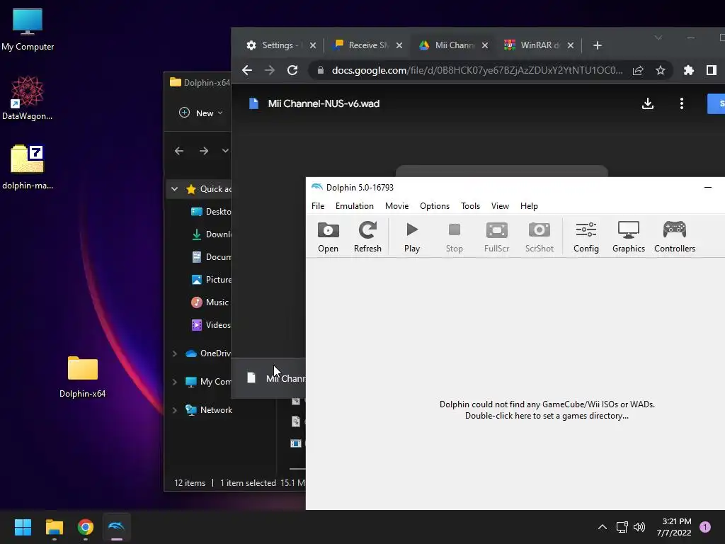Open recent locations dropdown in Explorer
This screenshot has width=725, height=544.
[225, 151]
